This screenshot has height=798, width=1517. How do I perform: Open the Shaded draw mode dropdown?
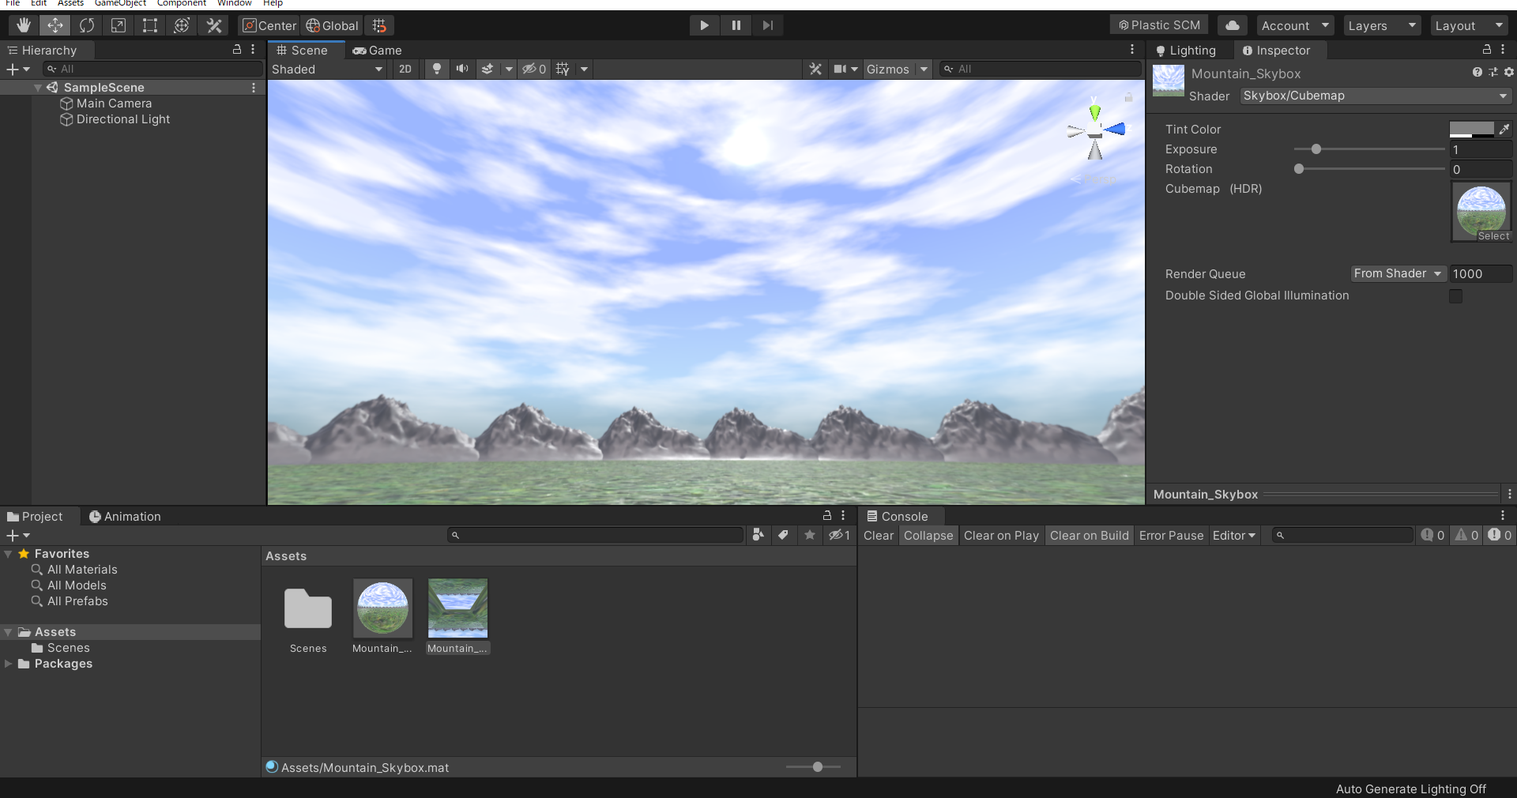[x=327, y=70]
